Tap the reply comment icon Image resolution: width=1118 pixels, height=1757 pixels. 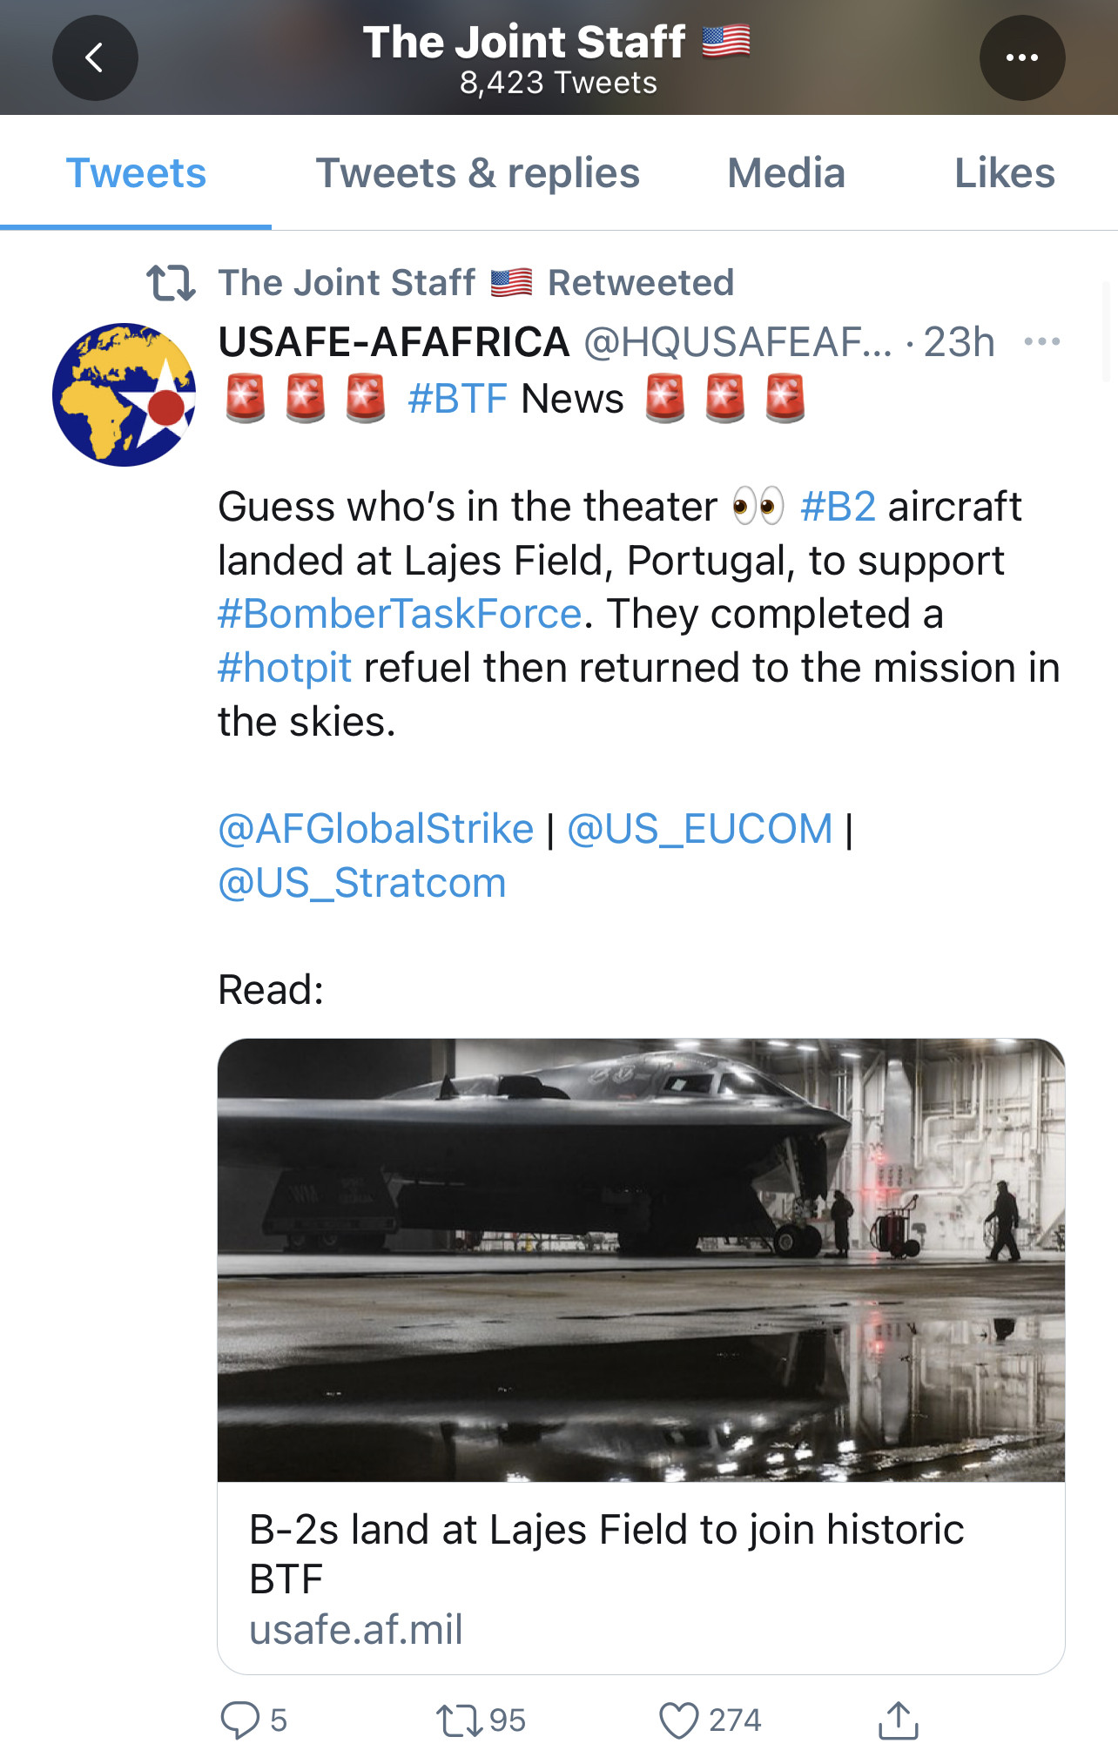click(x=240, y=1720)
